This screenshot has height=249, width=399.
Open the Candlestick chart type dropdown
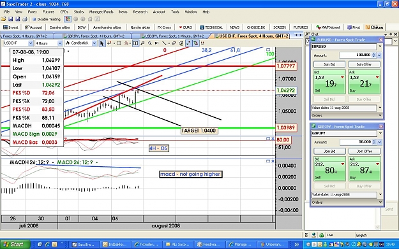coord(94,43)
